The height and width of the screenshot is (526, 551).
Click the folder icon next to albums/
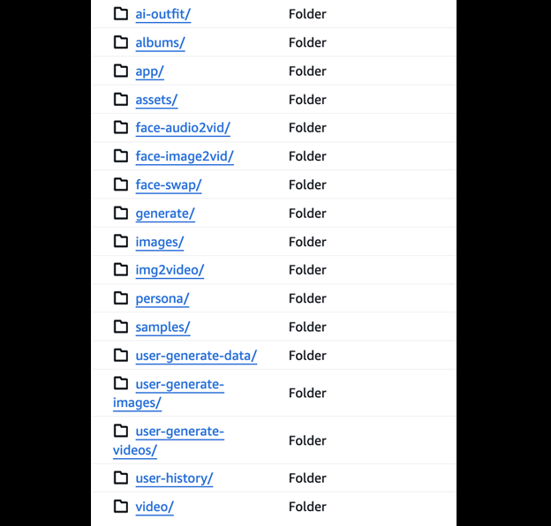point(121,42)
